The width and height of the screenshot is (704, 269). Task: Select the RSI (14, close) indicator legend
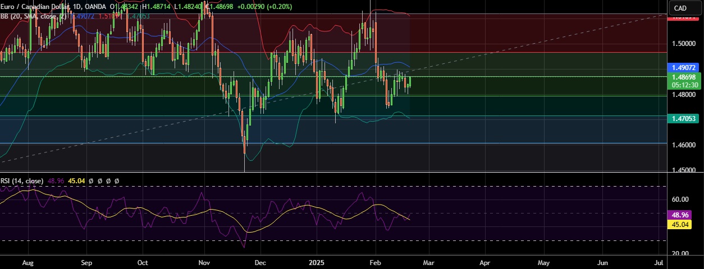pos(22,182)
